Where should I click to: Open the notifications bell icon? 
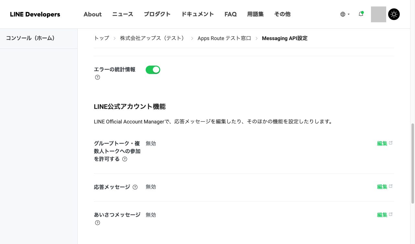coord(361,14)
